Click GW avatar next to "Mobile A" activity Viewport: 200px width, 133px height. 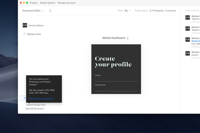coord(187,18)
